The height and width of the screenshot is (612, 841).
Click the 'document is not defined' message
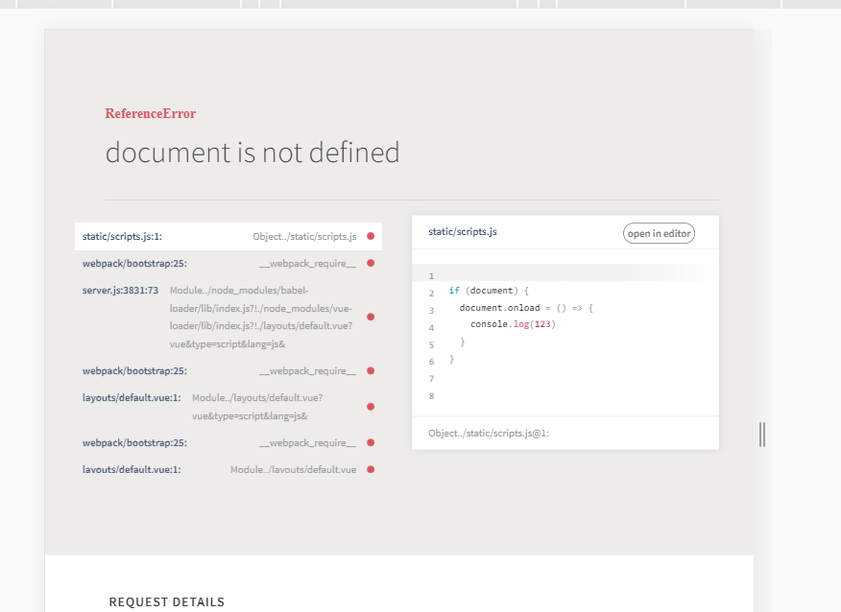[252, 153]
